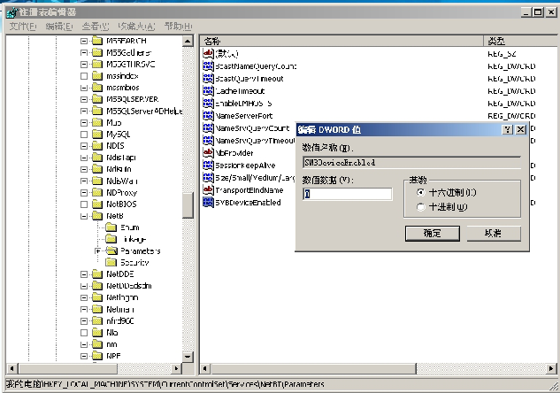Click the tree pane horizontal scroll thumb
This screenshot has width=560, height=393.
68,368
